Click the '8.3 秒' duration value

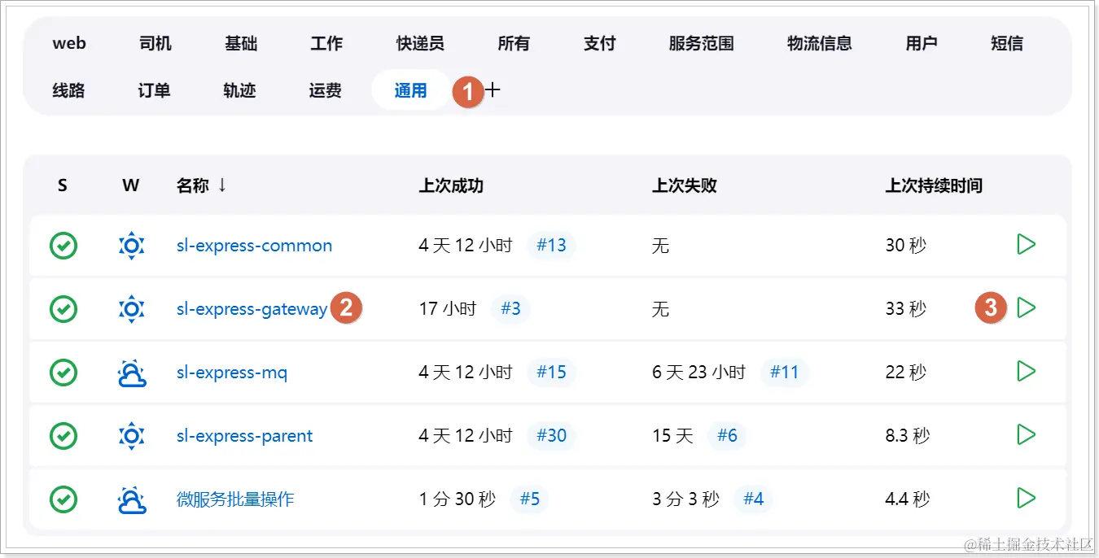(908, 435)
